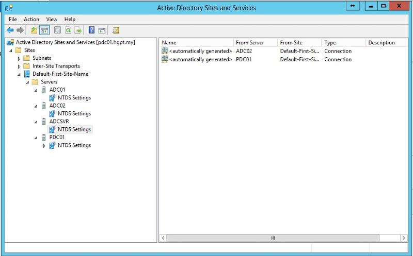Toggle Show/Hide Action Pane button
The image size is (413, 256).
tap(102, 30)
